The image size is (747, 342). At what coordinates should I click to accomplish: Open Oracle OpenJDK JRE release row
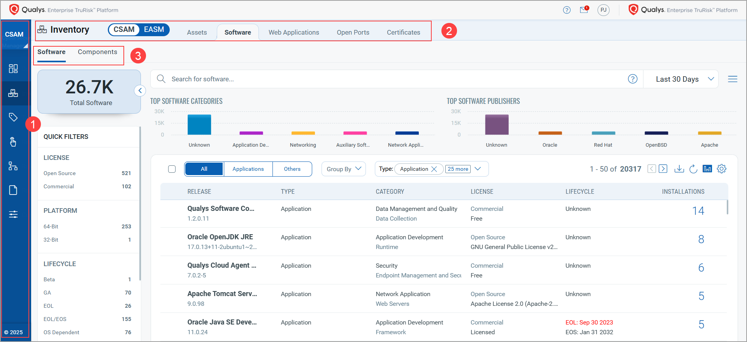(220, 237)
